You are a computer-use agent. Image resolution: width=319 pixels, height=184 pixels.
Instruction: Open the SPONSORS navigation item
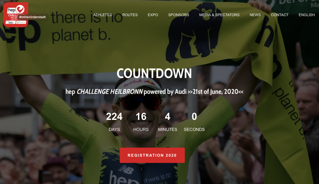(x=179, y=15)
